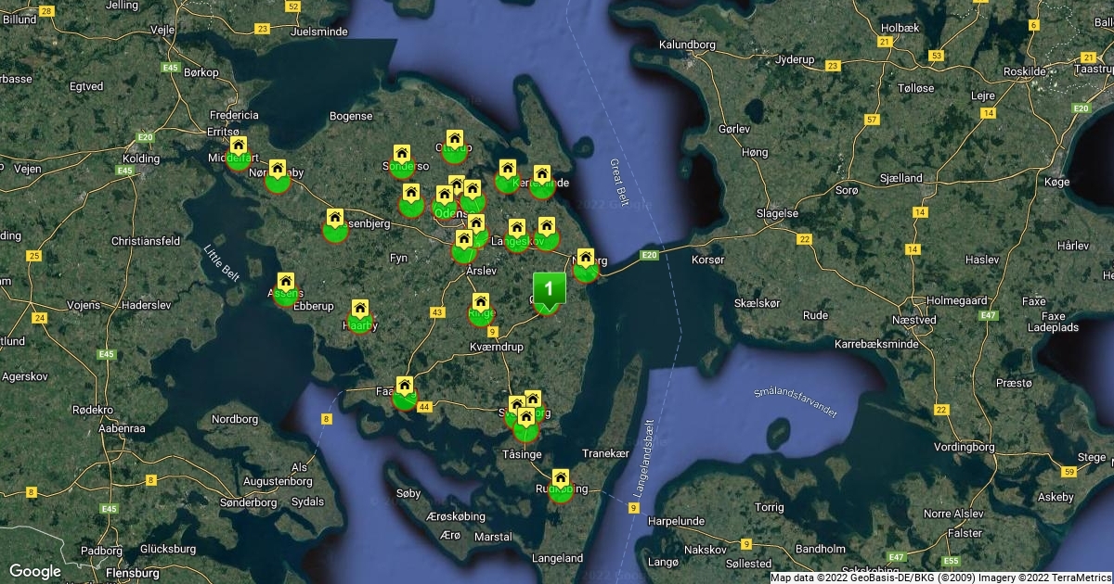The image size is (1114, 584).
Task: Open the house marker on Kerteminde
Action: click(542, 176)
